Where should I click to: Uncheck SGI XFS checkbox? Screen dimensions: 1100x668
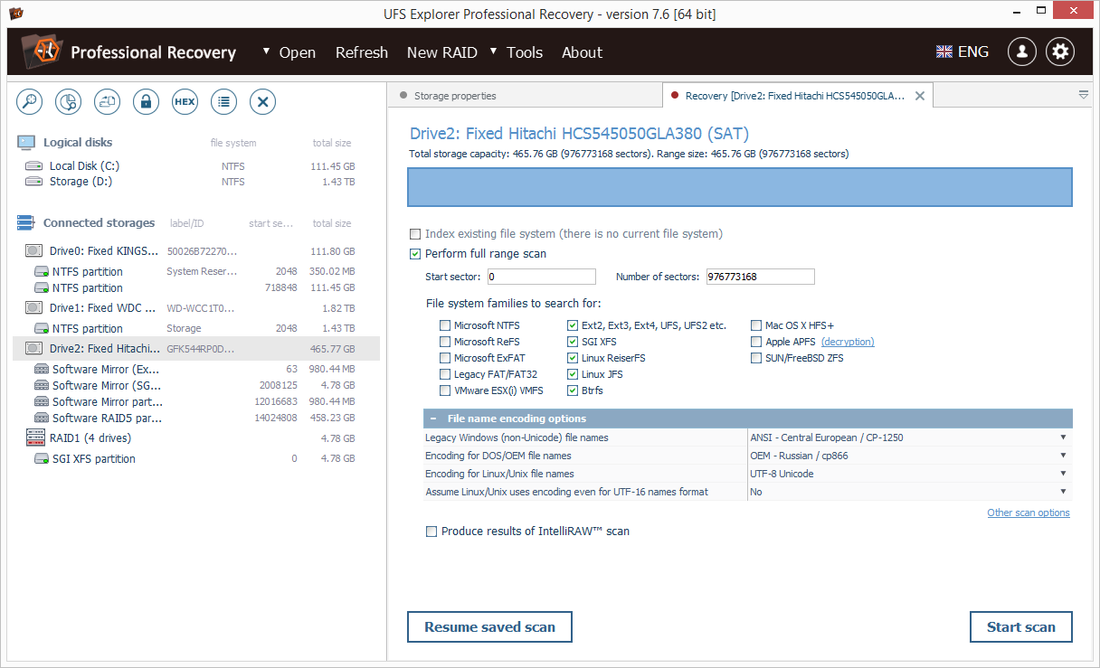pyautogui.click(x=573, y=342)
